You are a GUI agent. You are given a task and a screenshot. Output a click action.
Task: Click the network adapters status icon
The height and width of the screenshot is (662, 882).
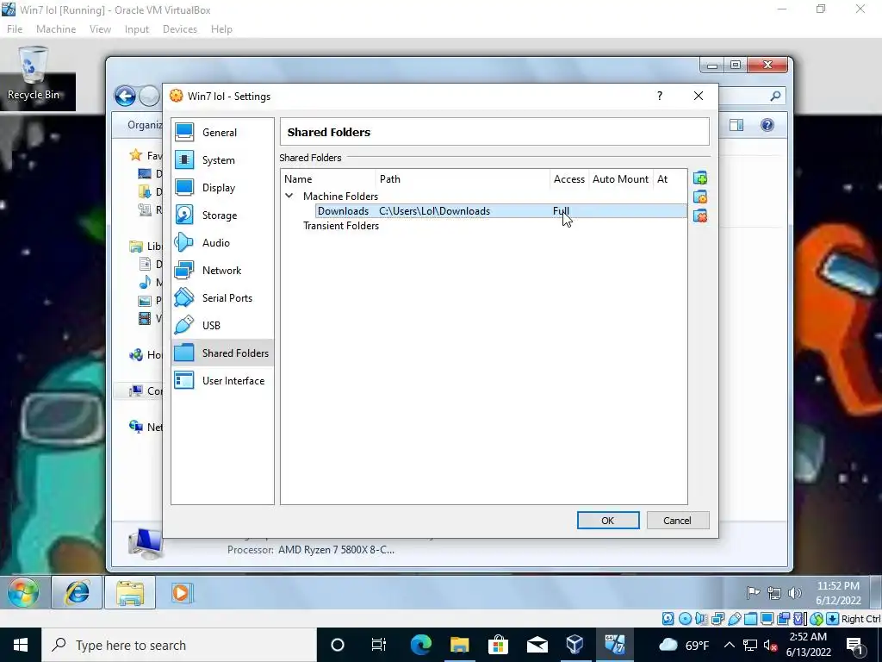(717, 619)
